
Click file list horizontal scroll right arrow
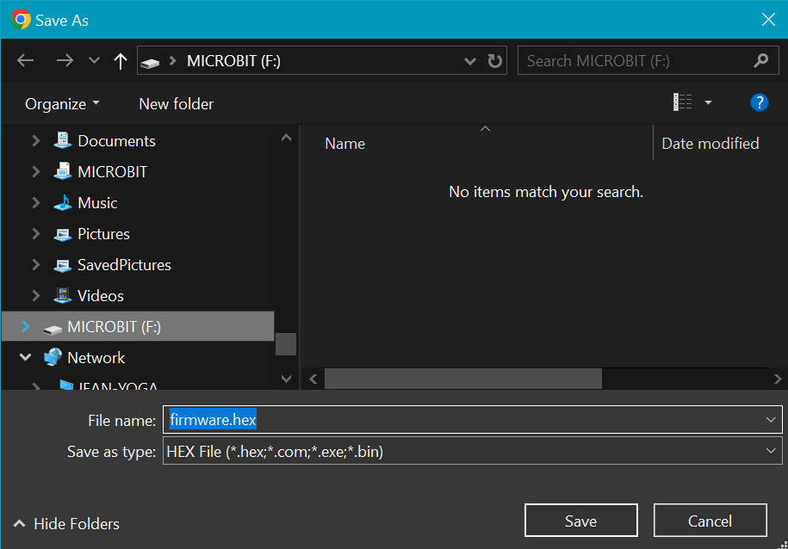778,379
